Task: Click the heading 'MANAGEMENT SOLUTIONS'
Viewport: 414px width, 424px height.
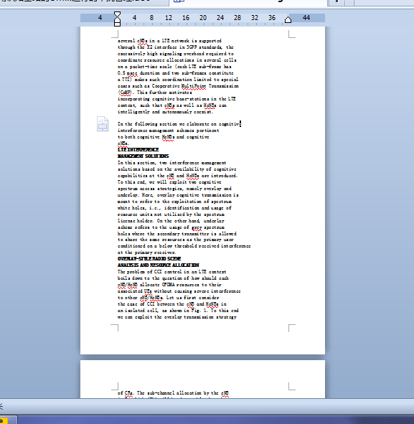Action: (143, 156)
